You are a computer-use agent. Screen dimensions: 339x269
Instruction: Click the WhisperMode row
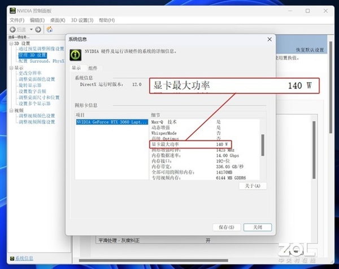point(205,133)
